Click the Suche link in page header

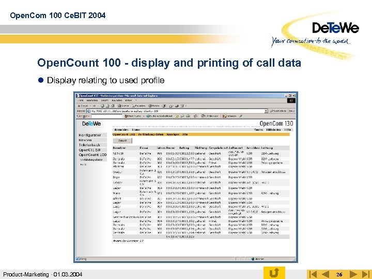pos(259,130)
